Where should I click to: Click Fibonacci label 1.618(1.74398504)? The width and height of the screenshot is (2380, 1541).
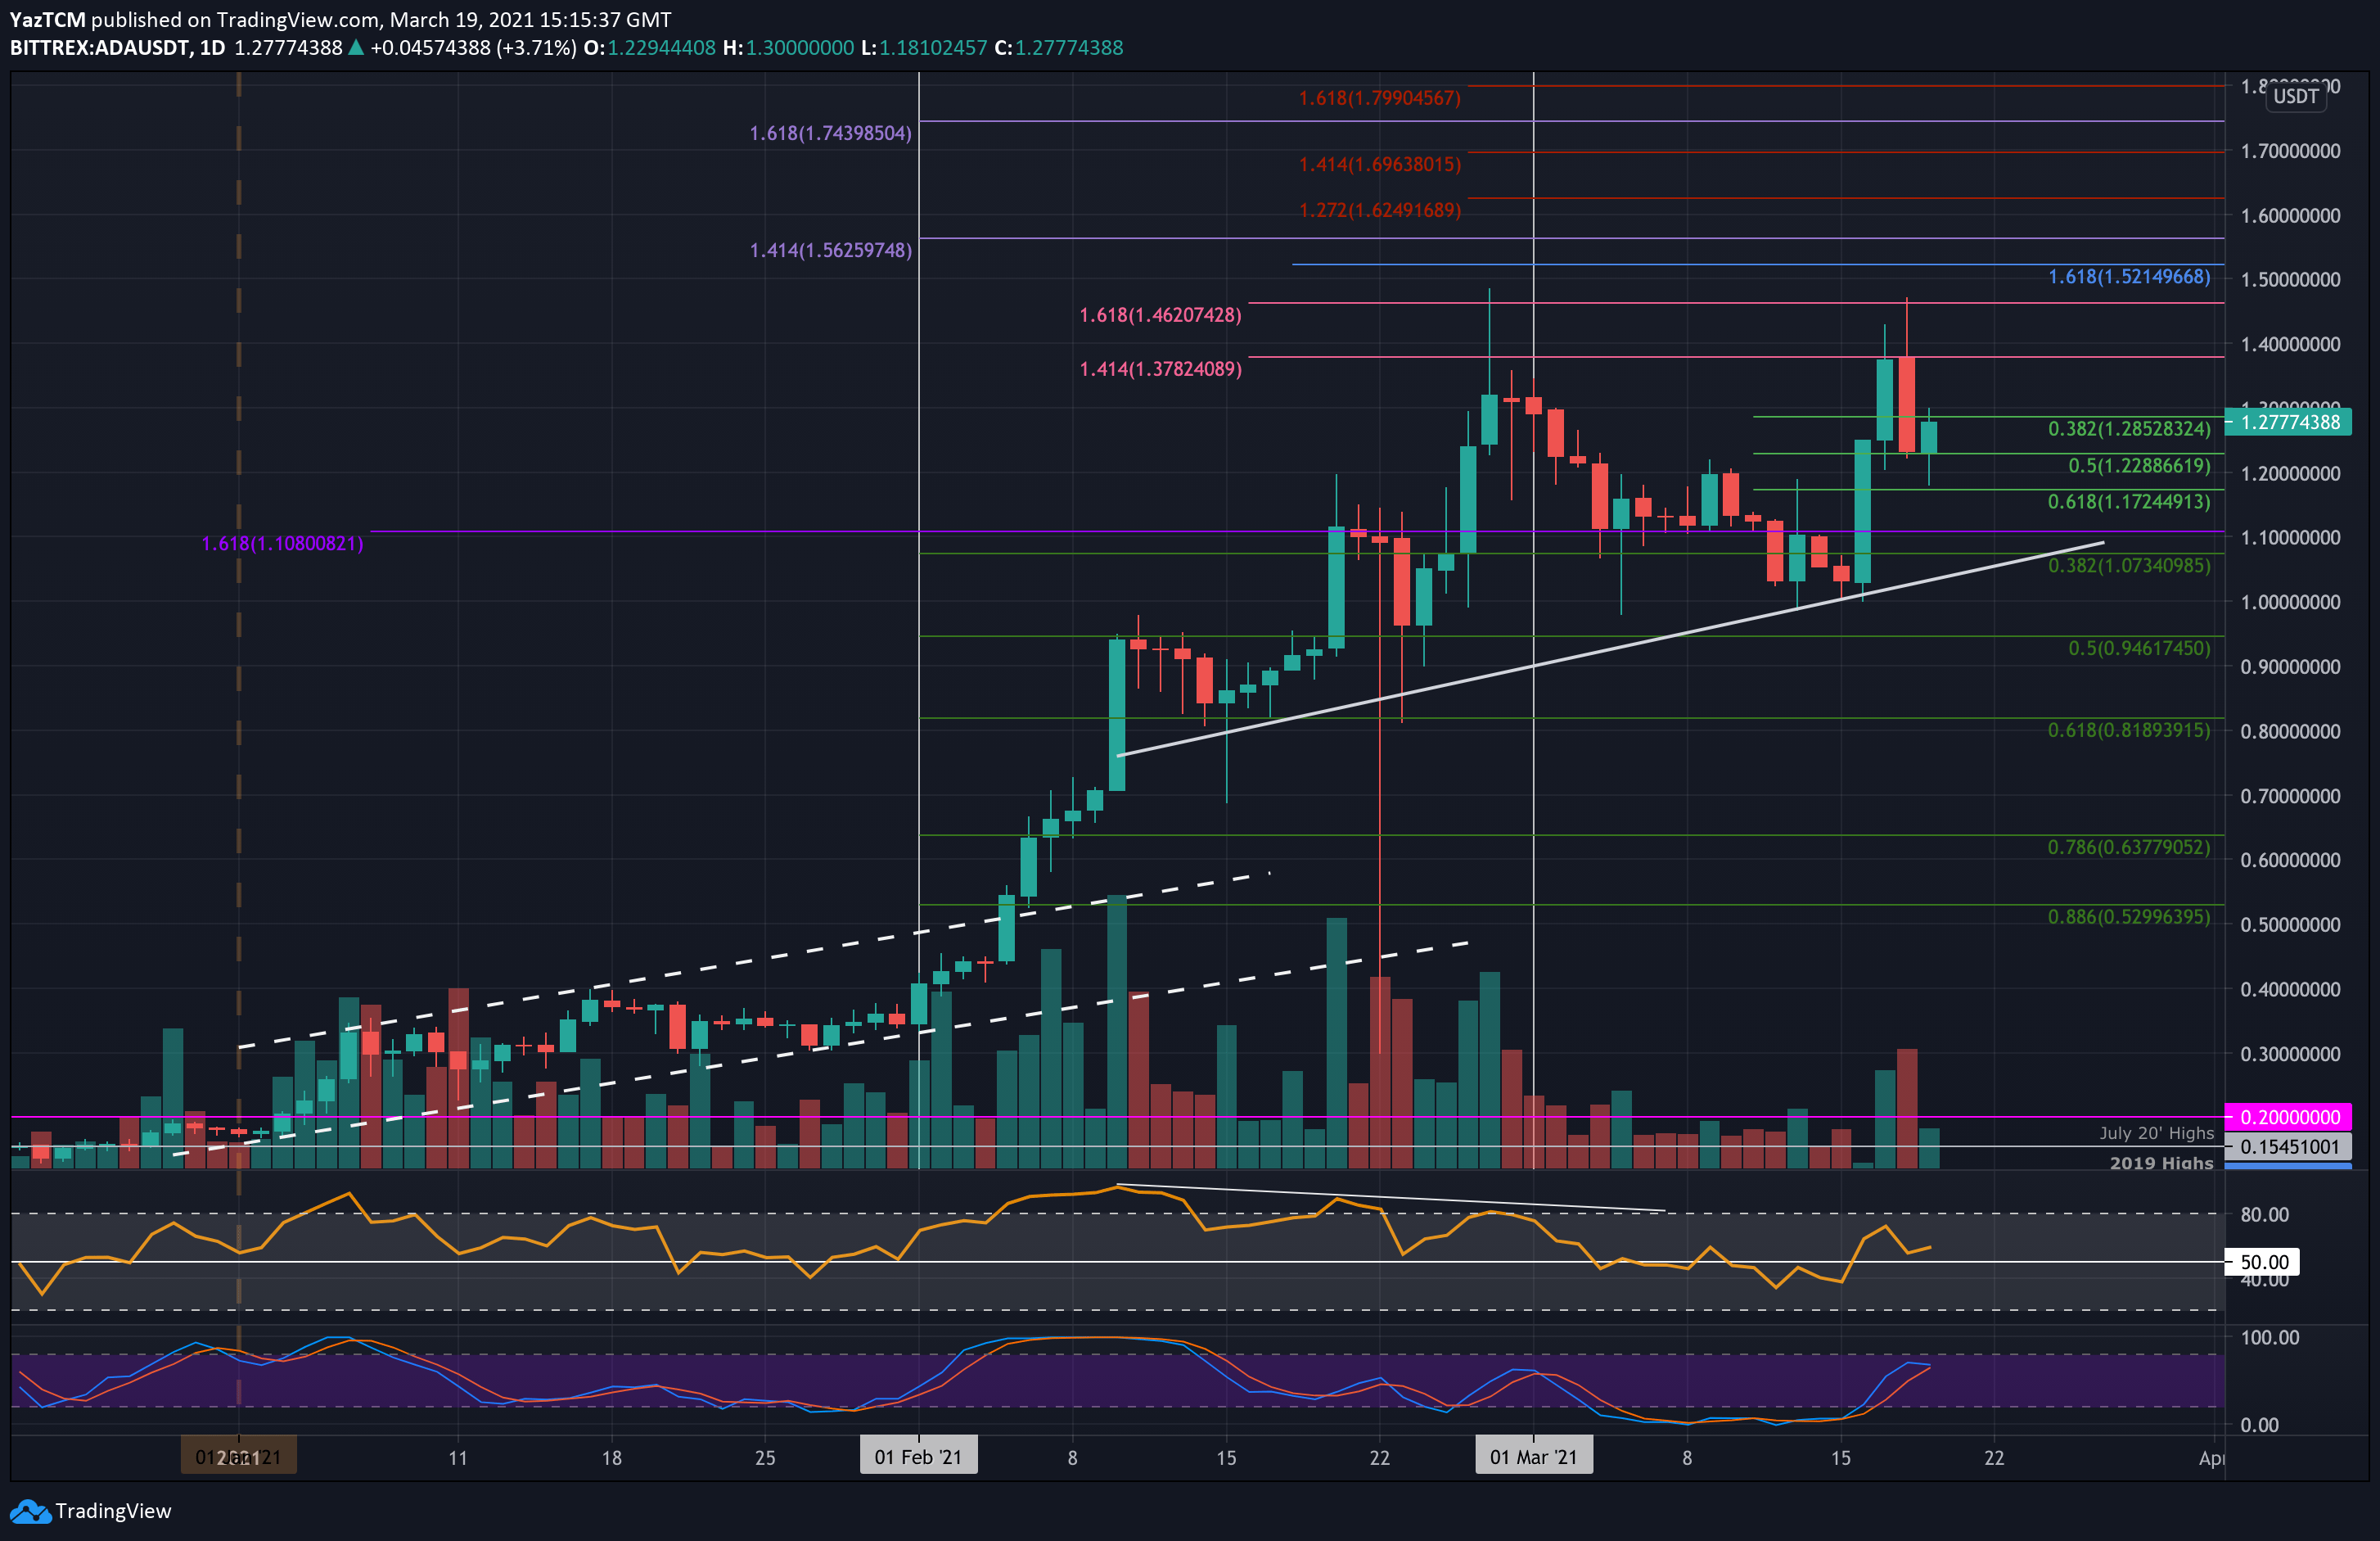pos(830,133)
